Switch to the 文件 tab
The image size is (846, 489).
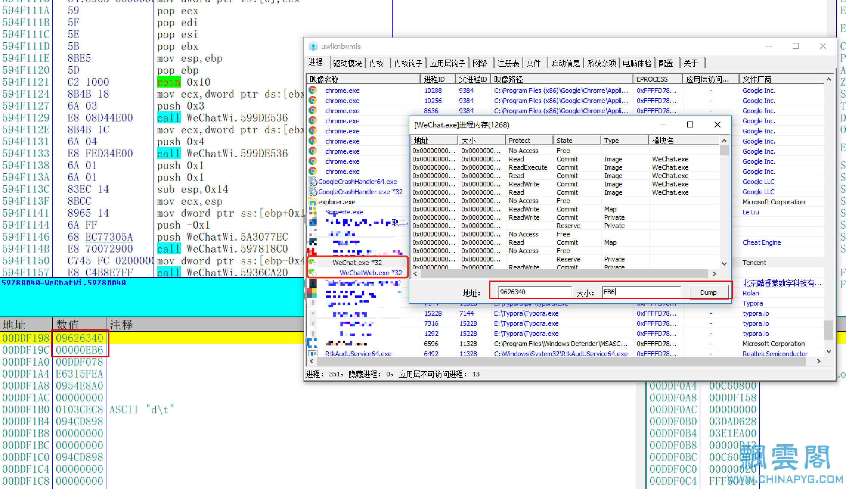pyautogui.click(x=534, y=63)
